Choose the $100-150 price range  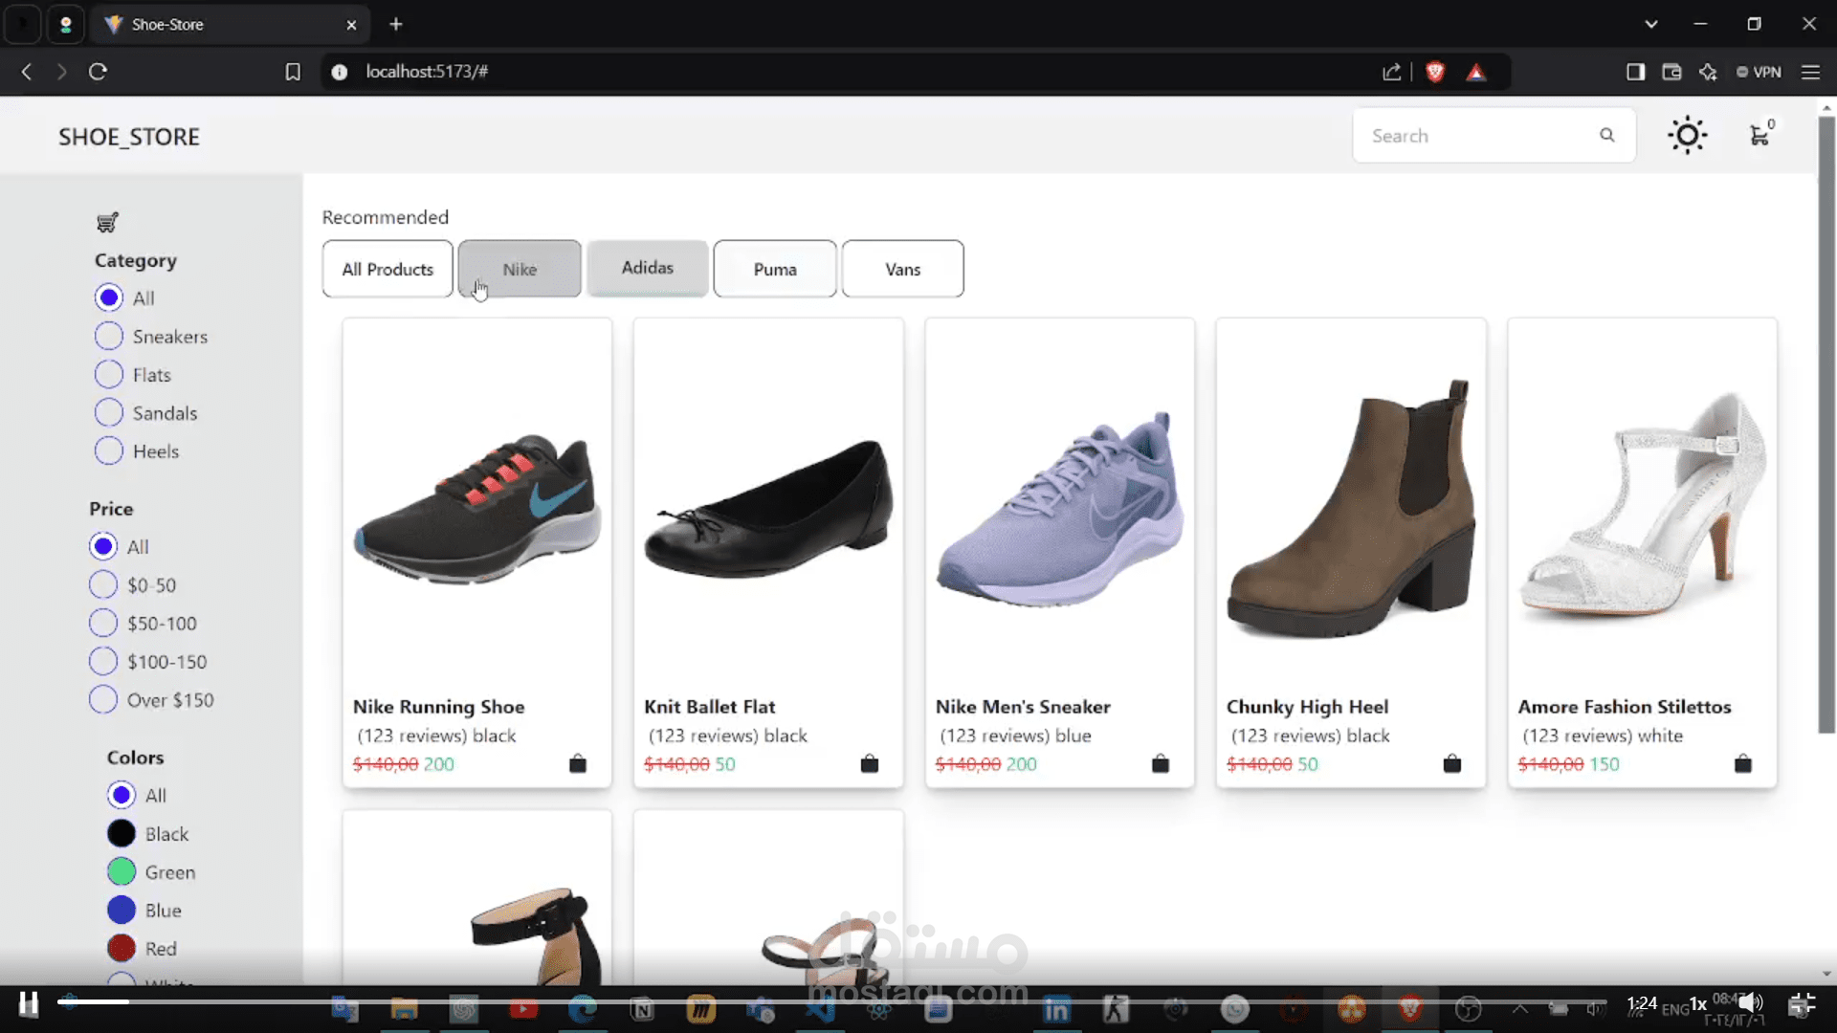103,661
